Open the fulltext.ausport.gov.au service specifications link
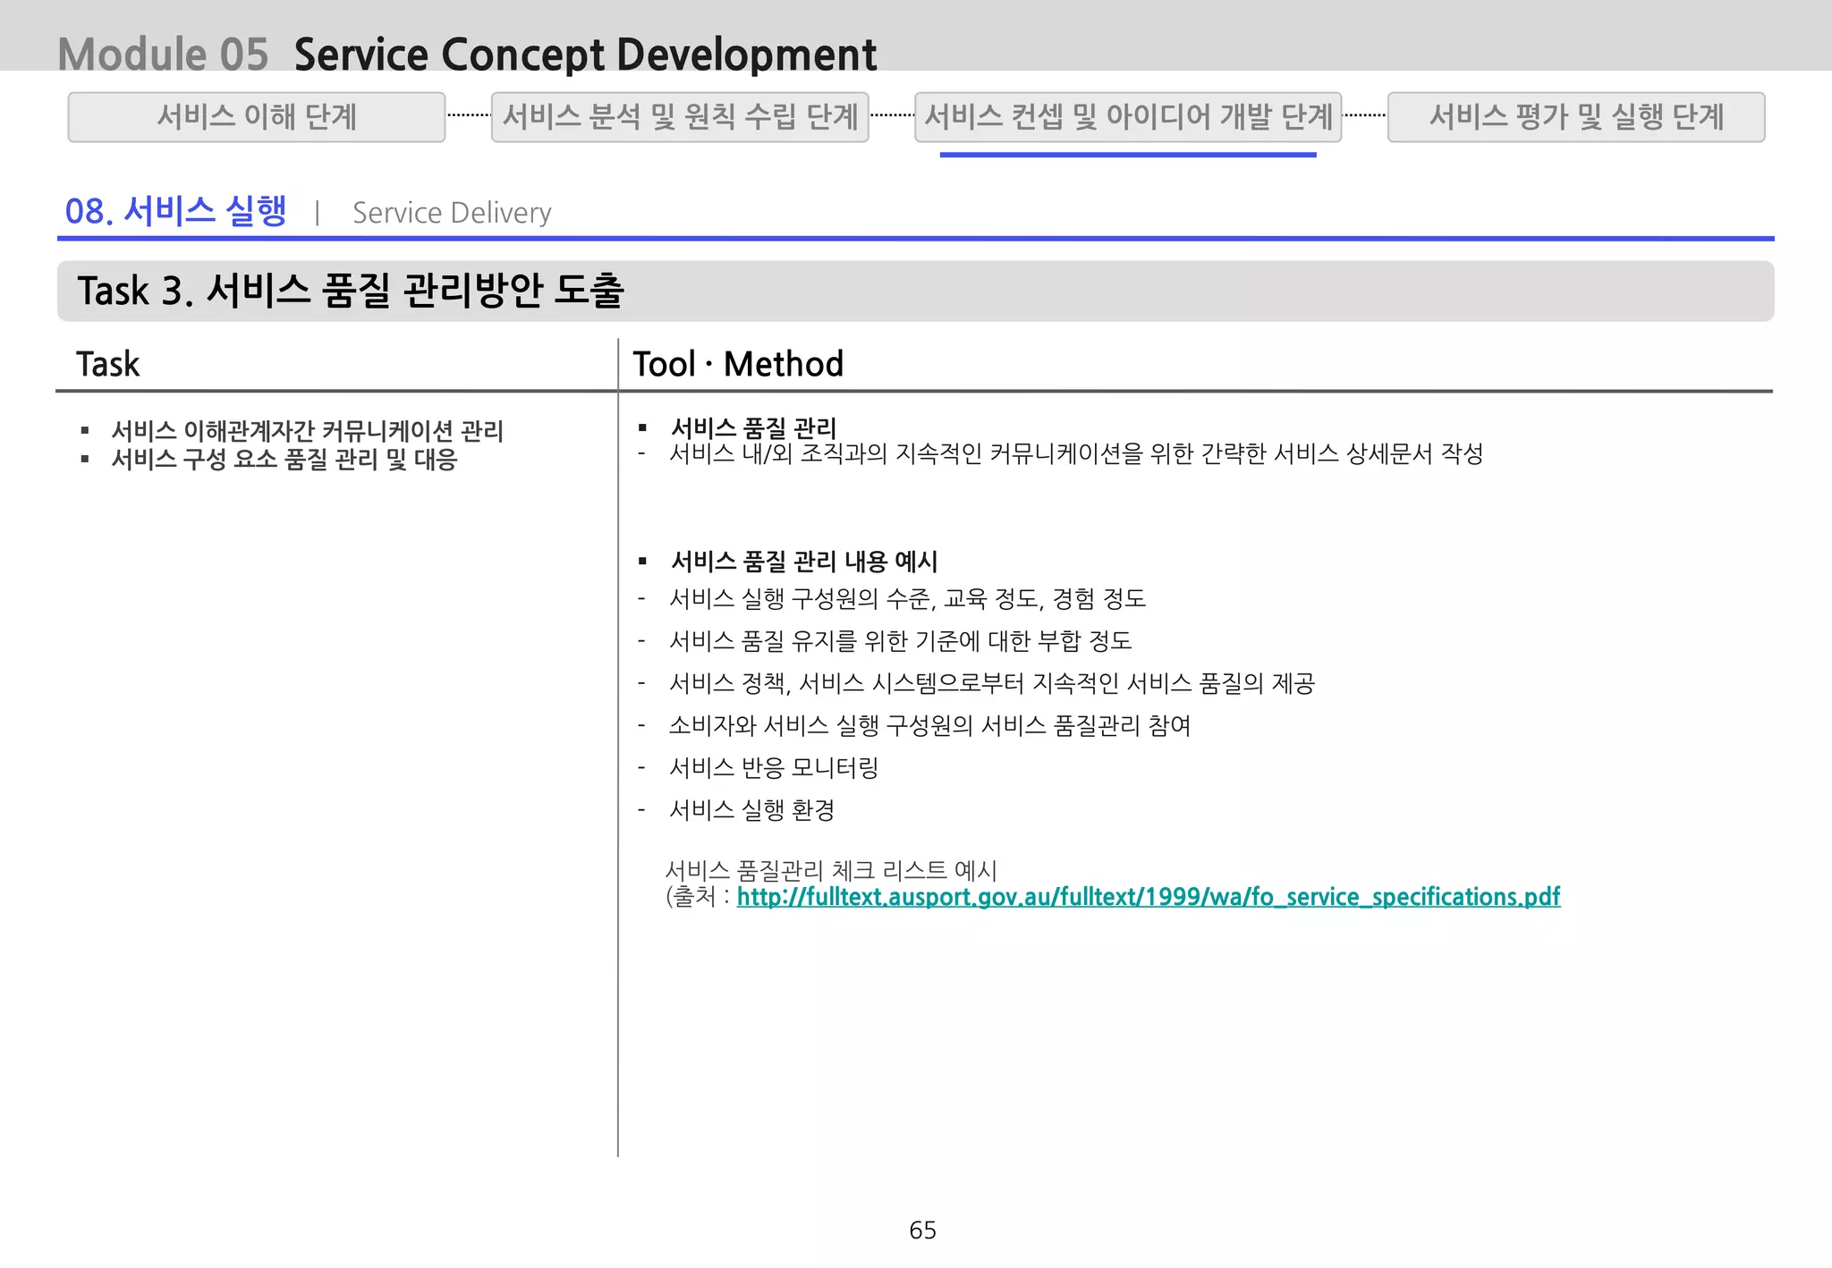The height and width of the screenshot is (1268, 1832). (x=1149, y=897)
